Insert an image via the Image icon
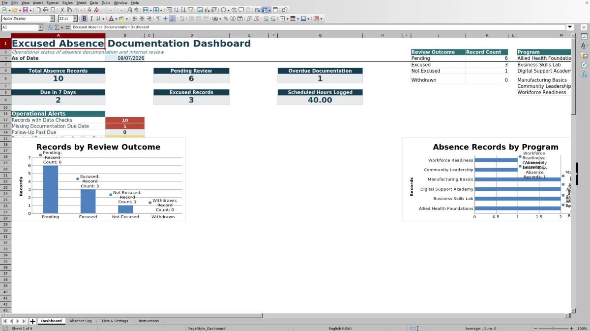This screenshot has width=590, height=331. 200,10
